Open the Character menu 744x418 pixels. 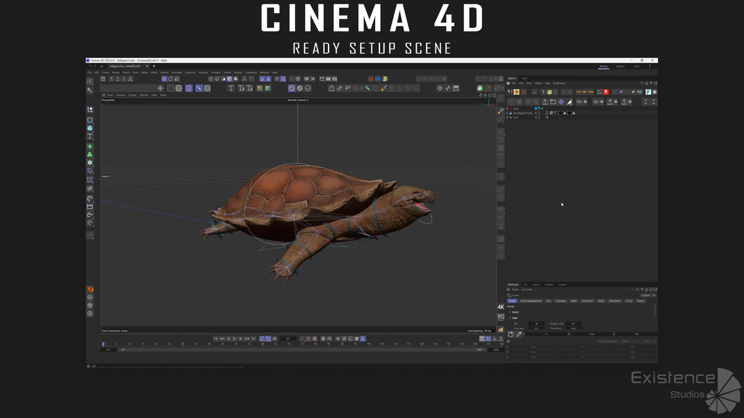point(190,72)
